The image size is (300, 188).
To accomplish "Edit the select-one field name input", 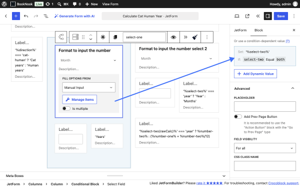I will 144,37.
